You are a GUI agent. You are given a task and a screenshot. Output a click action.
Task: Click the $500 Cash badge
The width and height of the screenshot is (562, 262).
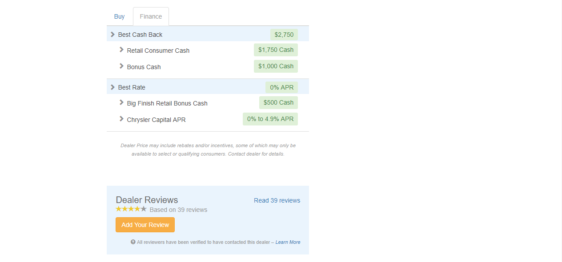[278, 102]
